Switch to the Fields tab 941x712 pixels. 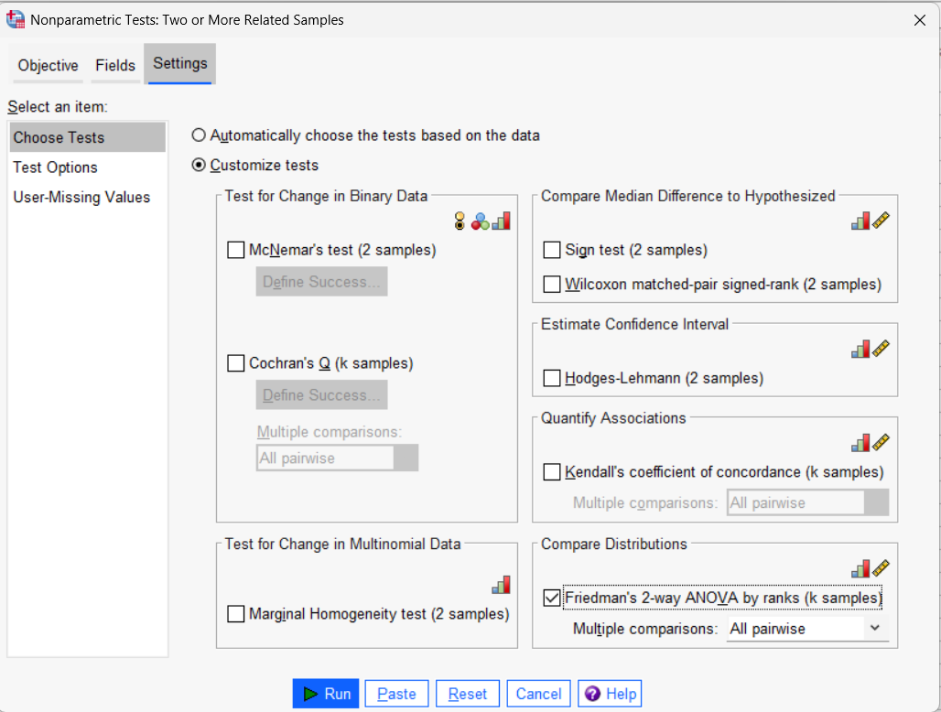coord(114,65)
